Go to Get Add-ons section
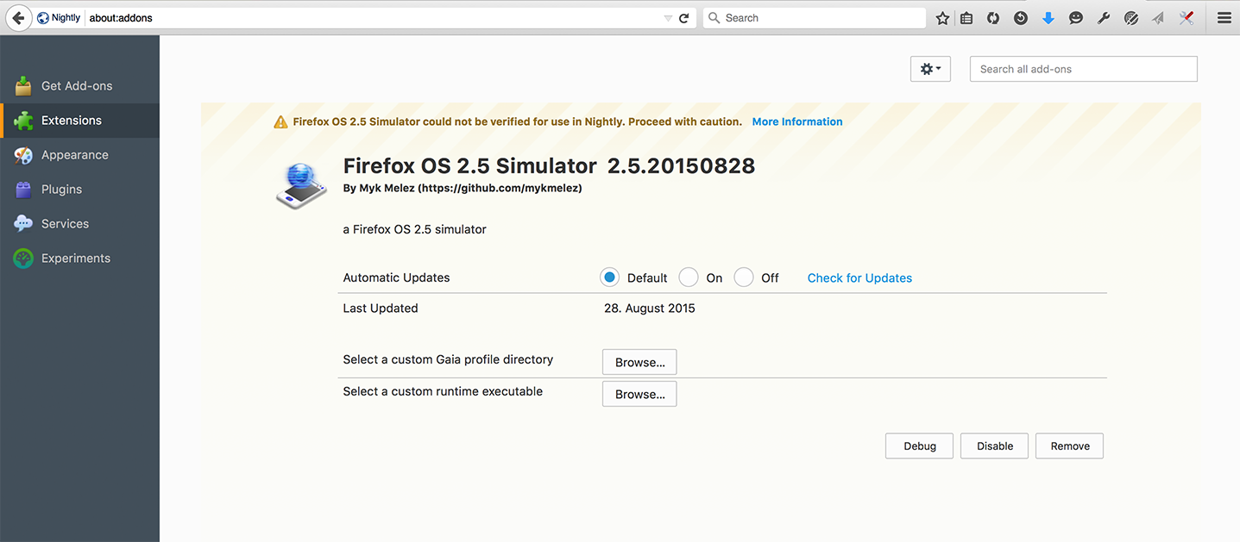Image resolution: width=1240 pixels, height=542 pixels. point(76,86)
